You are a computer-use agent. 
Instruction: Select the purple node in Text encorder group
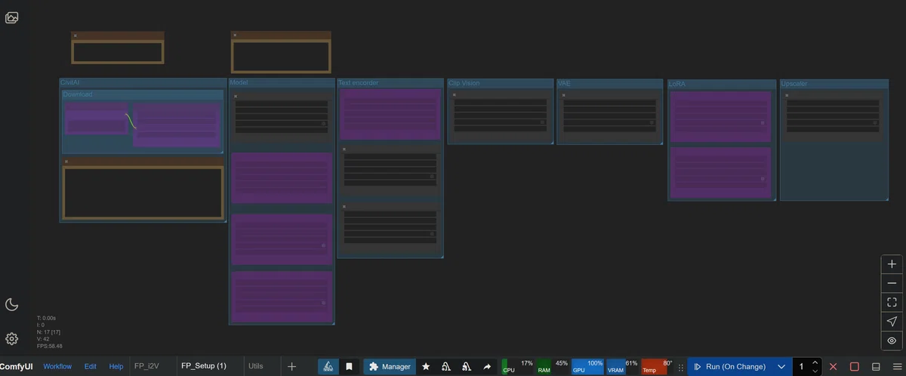pos(390,114)
